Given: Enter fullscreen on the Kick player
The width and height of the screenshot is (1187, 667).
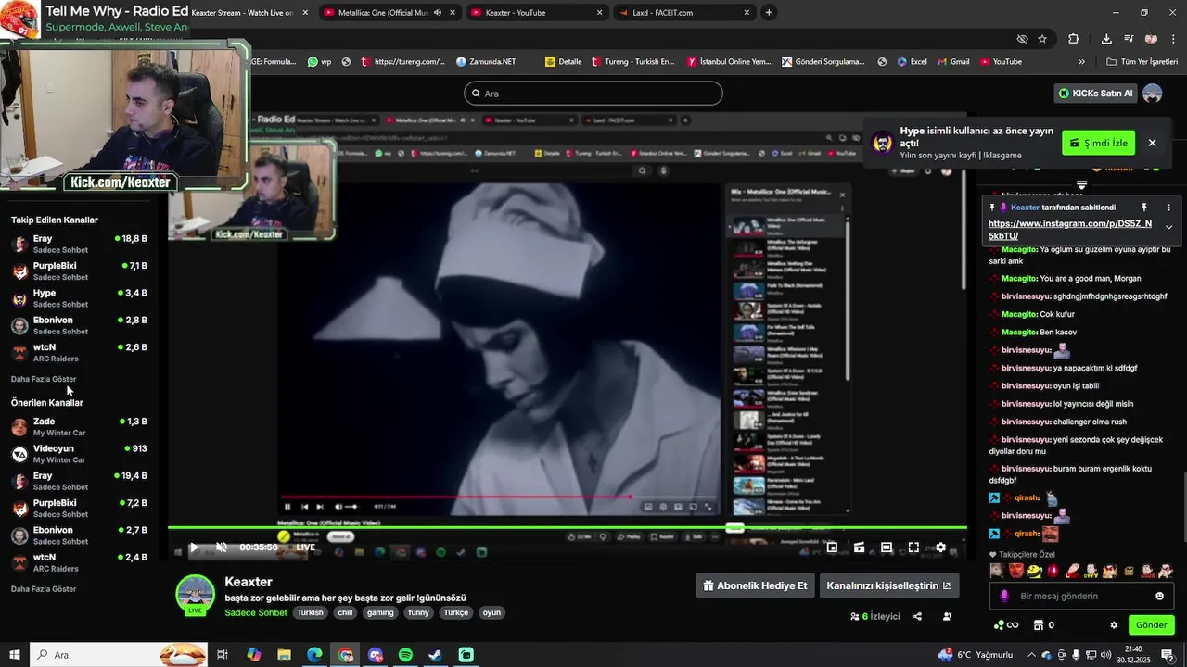Looking at the screenshot, I should 913,547.
